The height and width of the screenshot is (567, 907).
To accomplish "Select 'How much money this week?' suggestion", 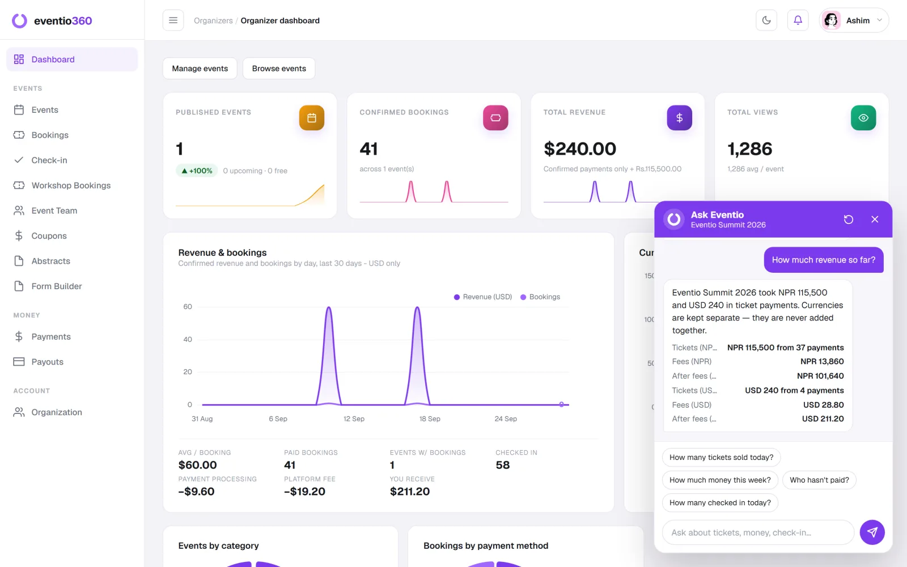I will [x=720, y=480].
